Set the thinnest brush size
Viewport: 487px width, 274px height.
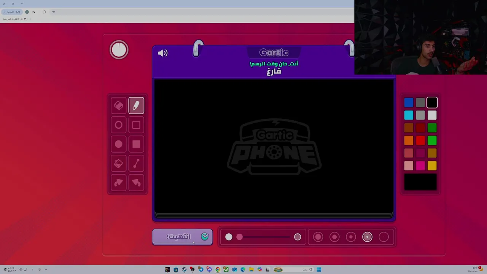coord(384,237)
